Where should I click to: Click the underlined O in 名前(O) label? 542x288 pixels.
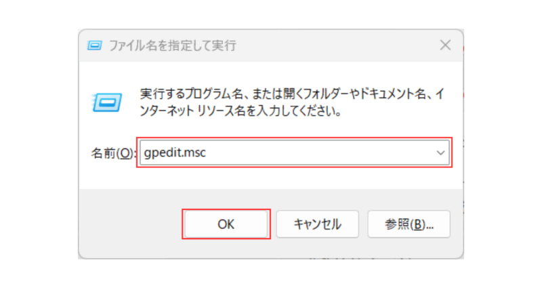tap(125, 153)
